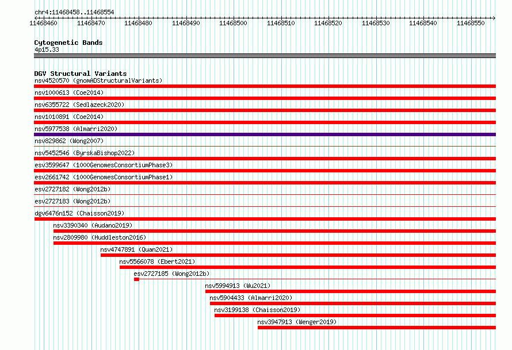Select nsv4747891 (Quan2021) variant label
Viewport: 512px width, 350px height.
pyautogui.click(x=136, y=249)
